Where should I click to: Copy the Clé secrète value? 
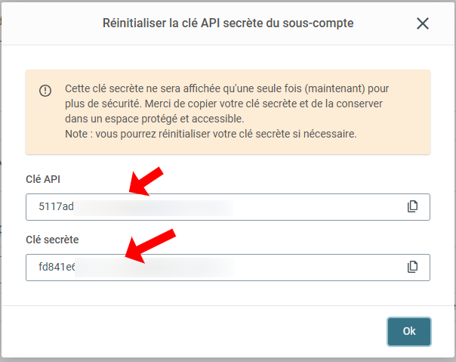[x=413, y=267]
